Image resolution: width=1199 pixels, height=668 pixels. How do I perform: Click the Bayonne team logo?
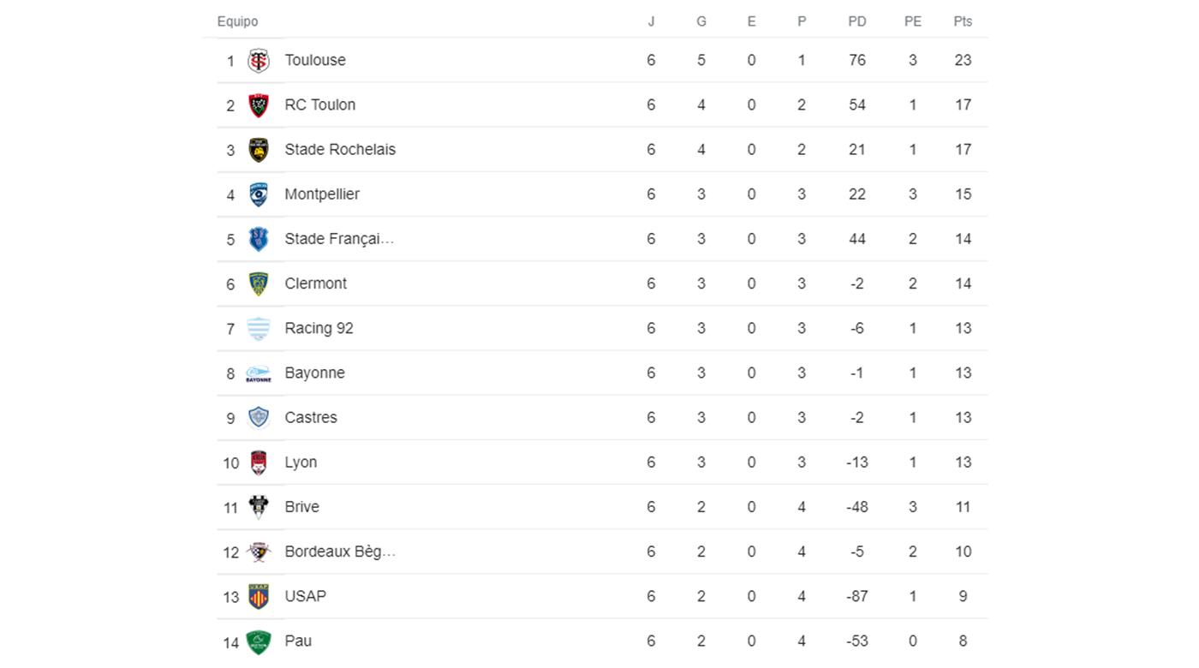[x=259, y=373]
